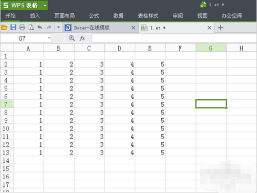Open the WPS 表格 menu dropdown arrow
Image resolution: width=257 pixels, height=193 pixels.
pos(45,6)
